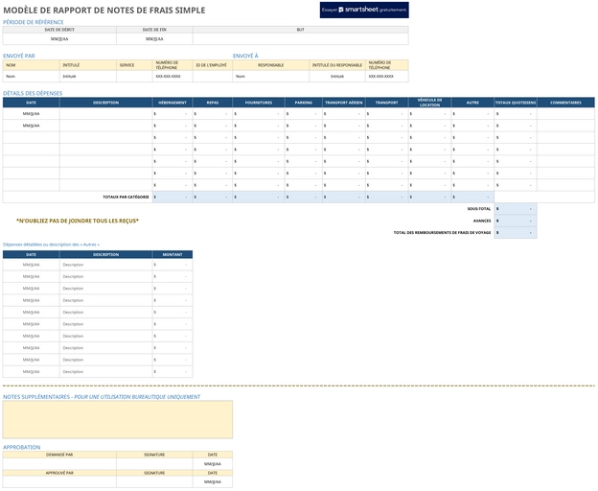This screenshot has width=598, height=491.
Task: Select the Détails des dépenses heading
Action: coord(33,93)
